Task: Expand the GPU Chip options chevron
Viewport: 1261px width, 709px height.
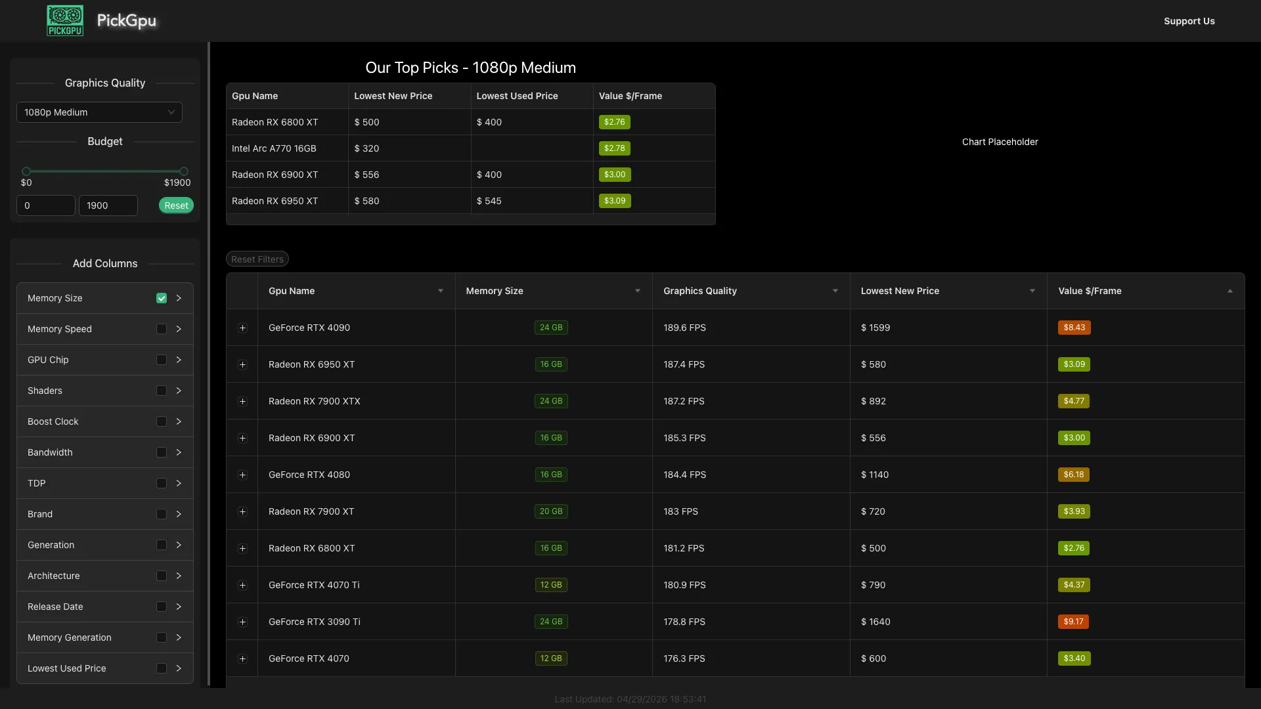Action: tap(179, 360)
